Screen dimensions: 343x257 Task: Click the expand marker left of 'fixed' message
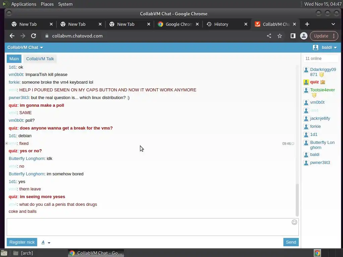(7, 143)
